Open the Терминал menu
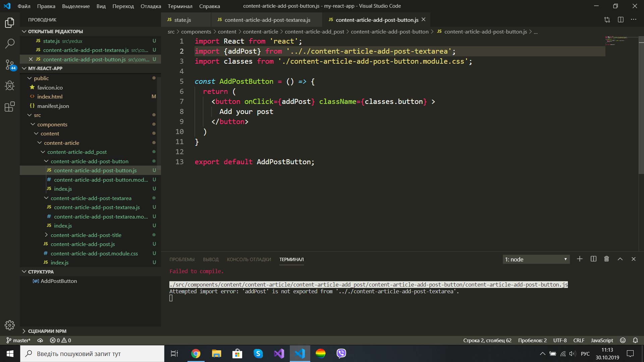Viewport: 644px width, 362px height. 180,6
